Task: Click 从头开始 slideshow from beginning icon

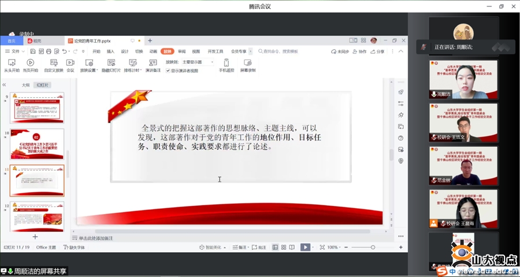Action: point(12,62)
